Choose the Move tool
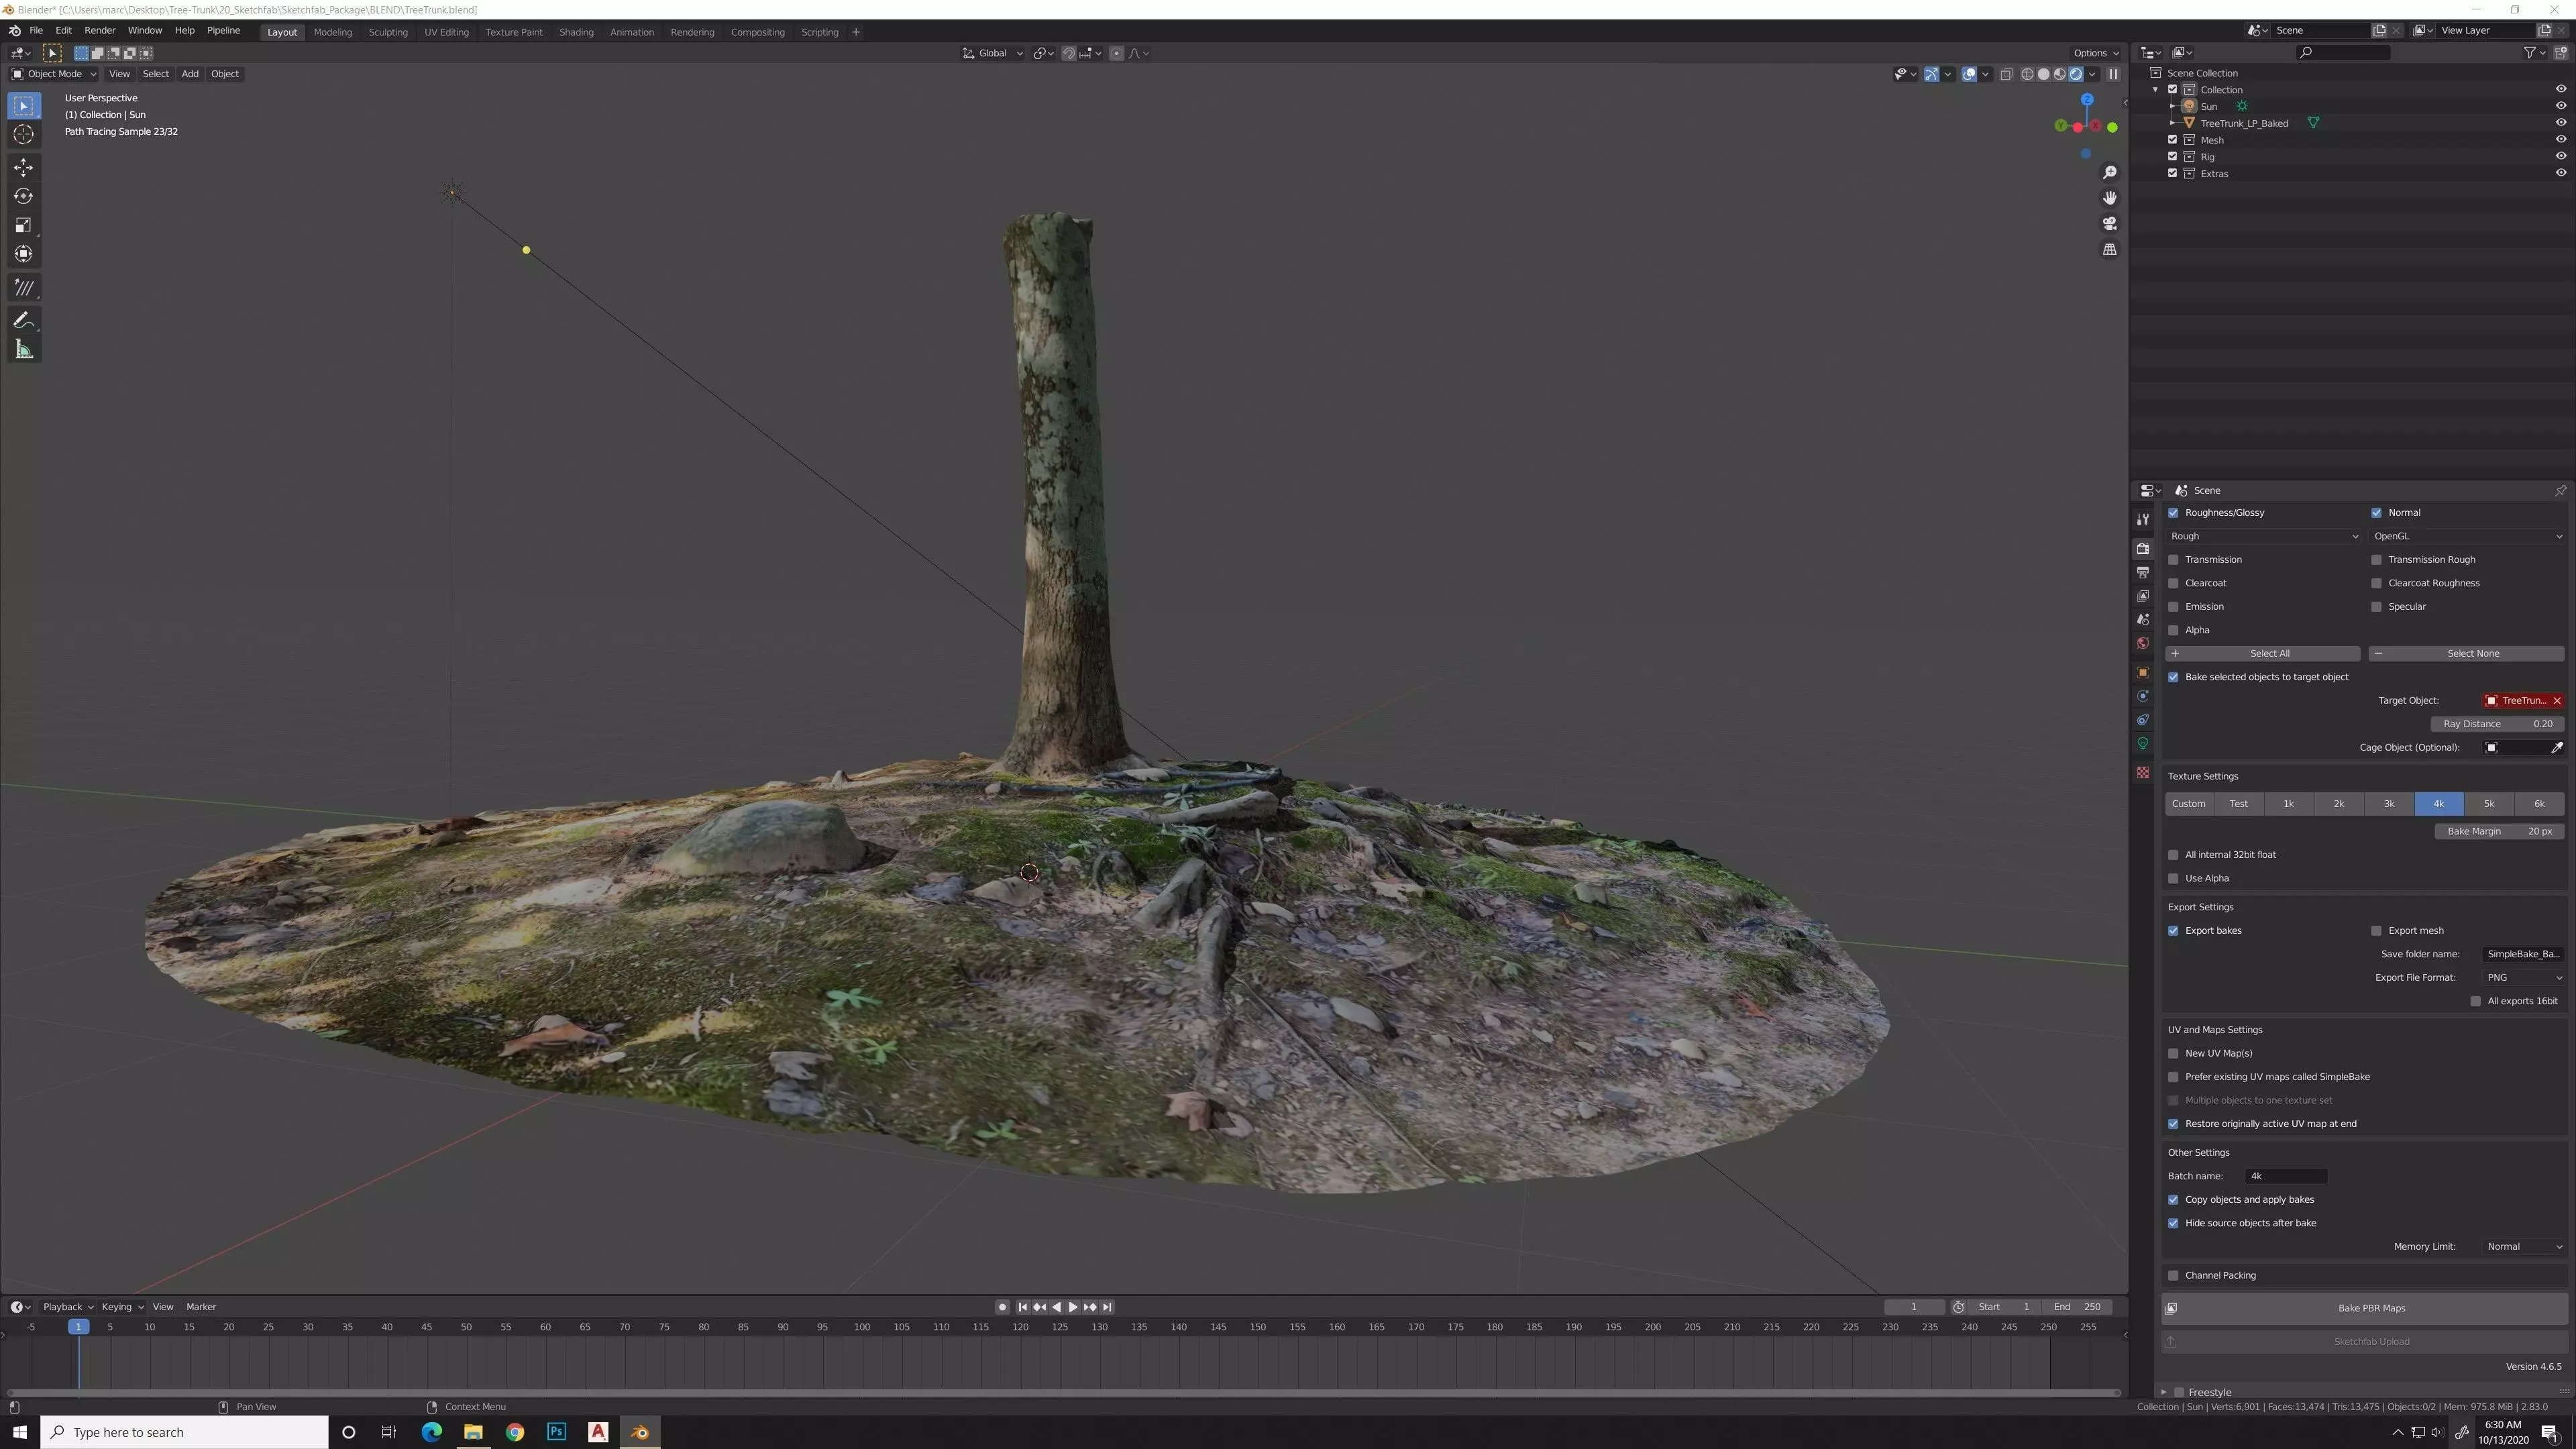 point(24,167)
